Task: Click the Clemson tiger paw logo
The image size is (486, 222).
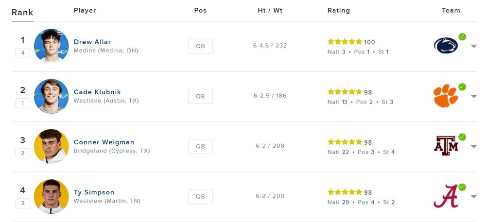Action: point(445,96)
